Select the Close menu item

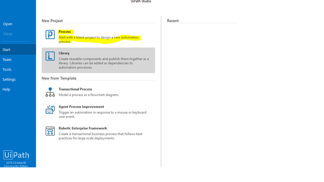[8, 34]
